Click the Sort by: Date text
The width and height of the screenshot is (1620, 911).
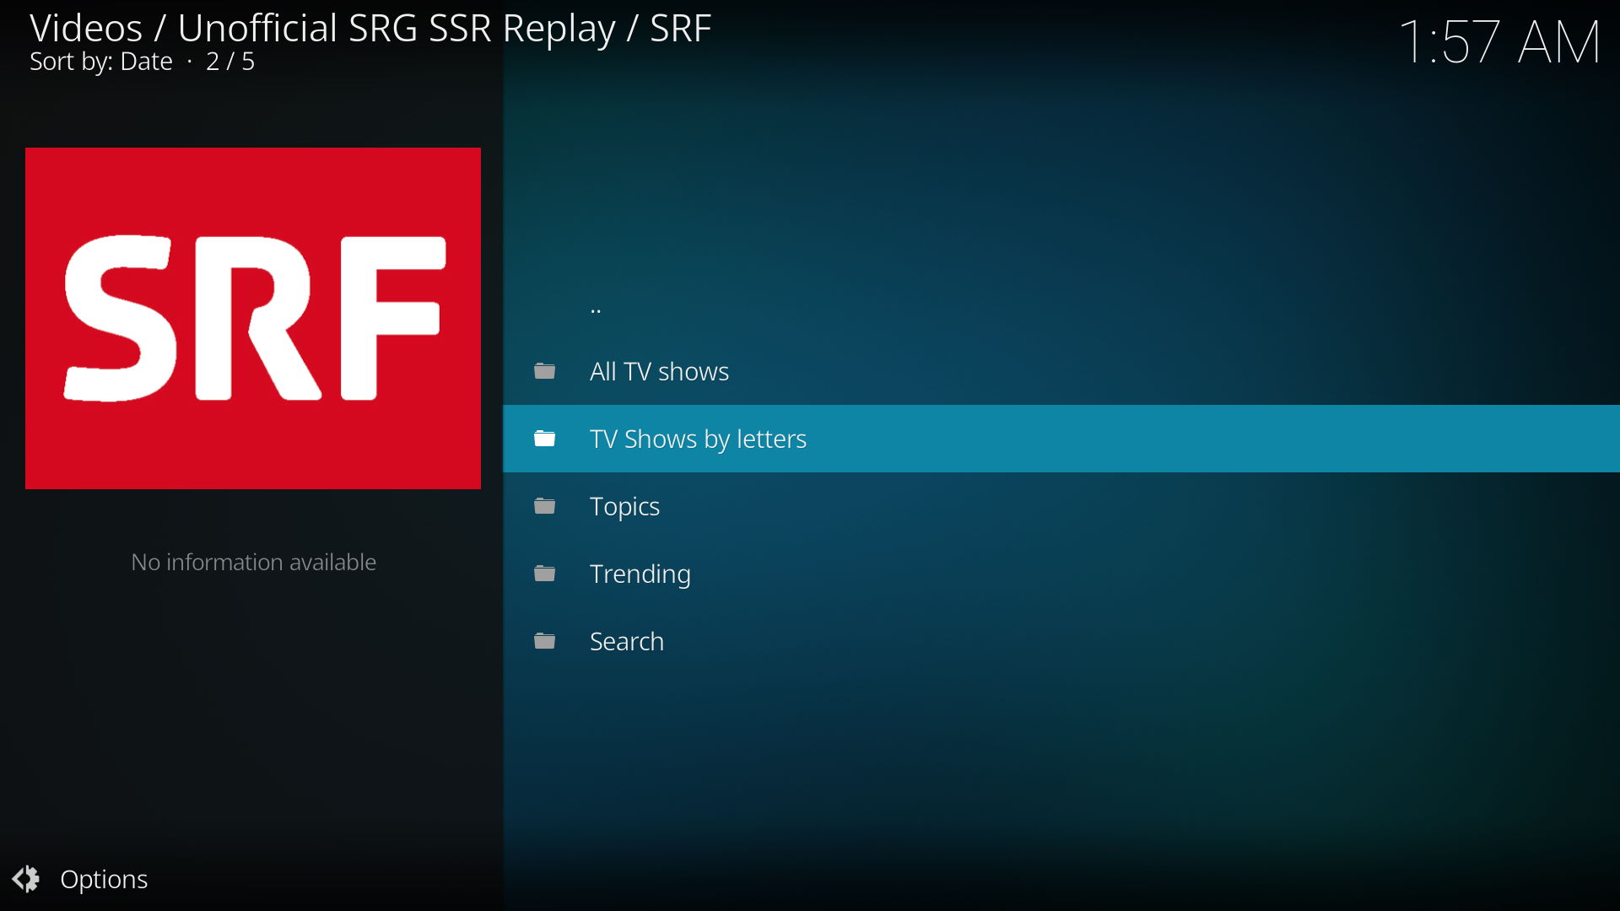coord(101,62)
